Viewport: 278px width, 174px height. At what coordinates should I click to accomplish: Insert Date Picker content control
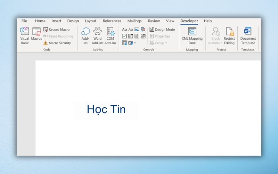[x=143, y=36]
